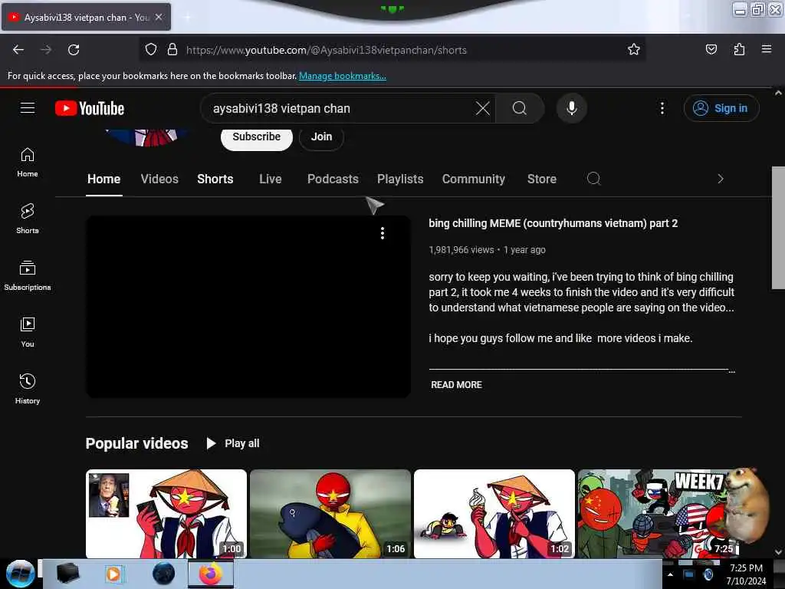Image resolution: width=785 pixels, height=589 pixels.
Task: Expand description with READ MORE
Action: pos(456,385)
